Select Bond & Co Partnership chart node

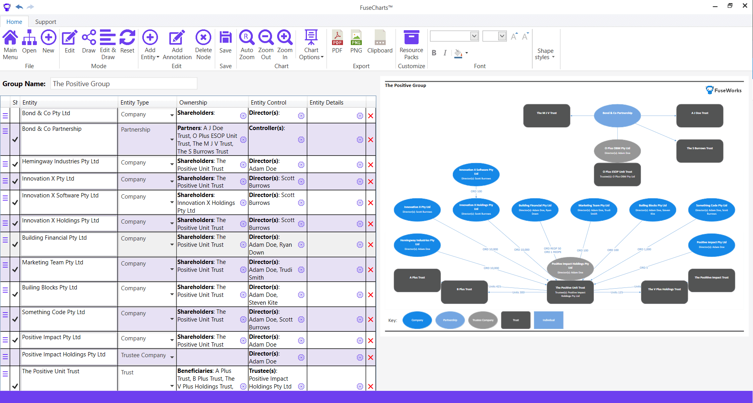[617, 116]
